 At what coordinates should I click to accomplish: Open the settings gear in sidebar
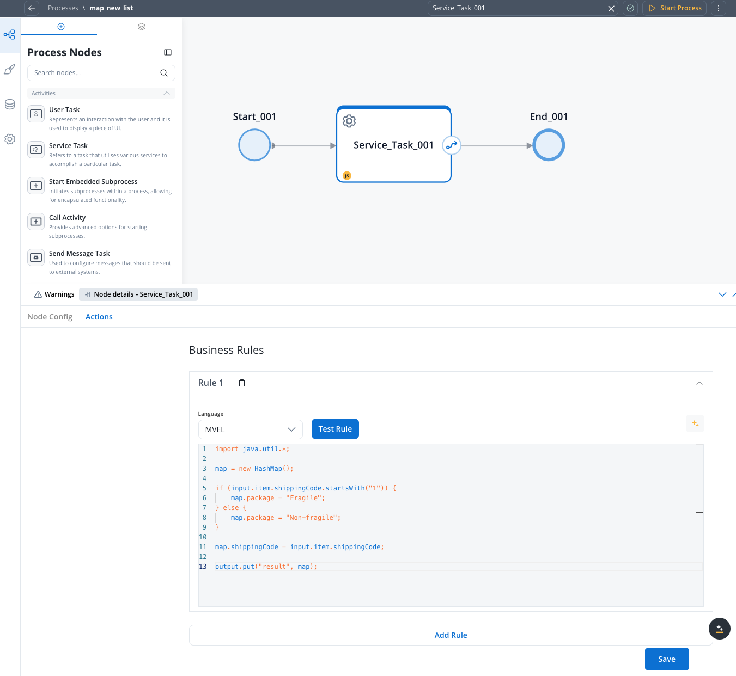(x=10, y=139)
